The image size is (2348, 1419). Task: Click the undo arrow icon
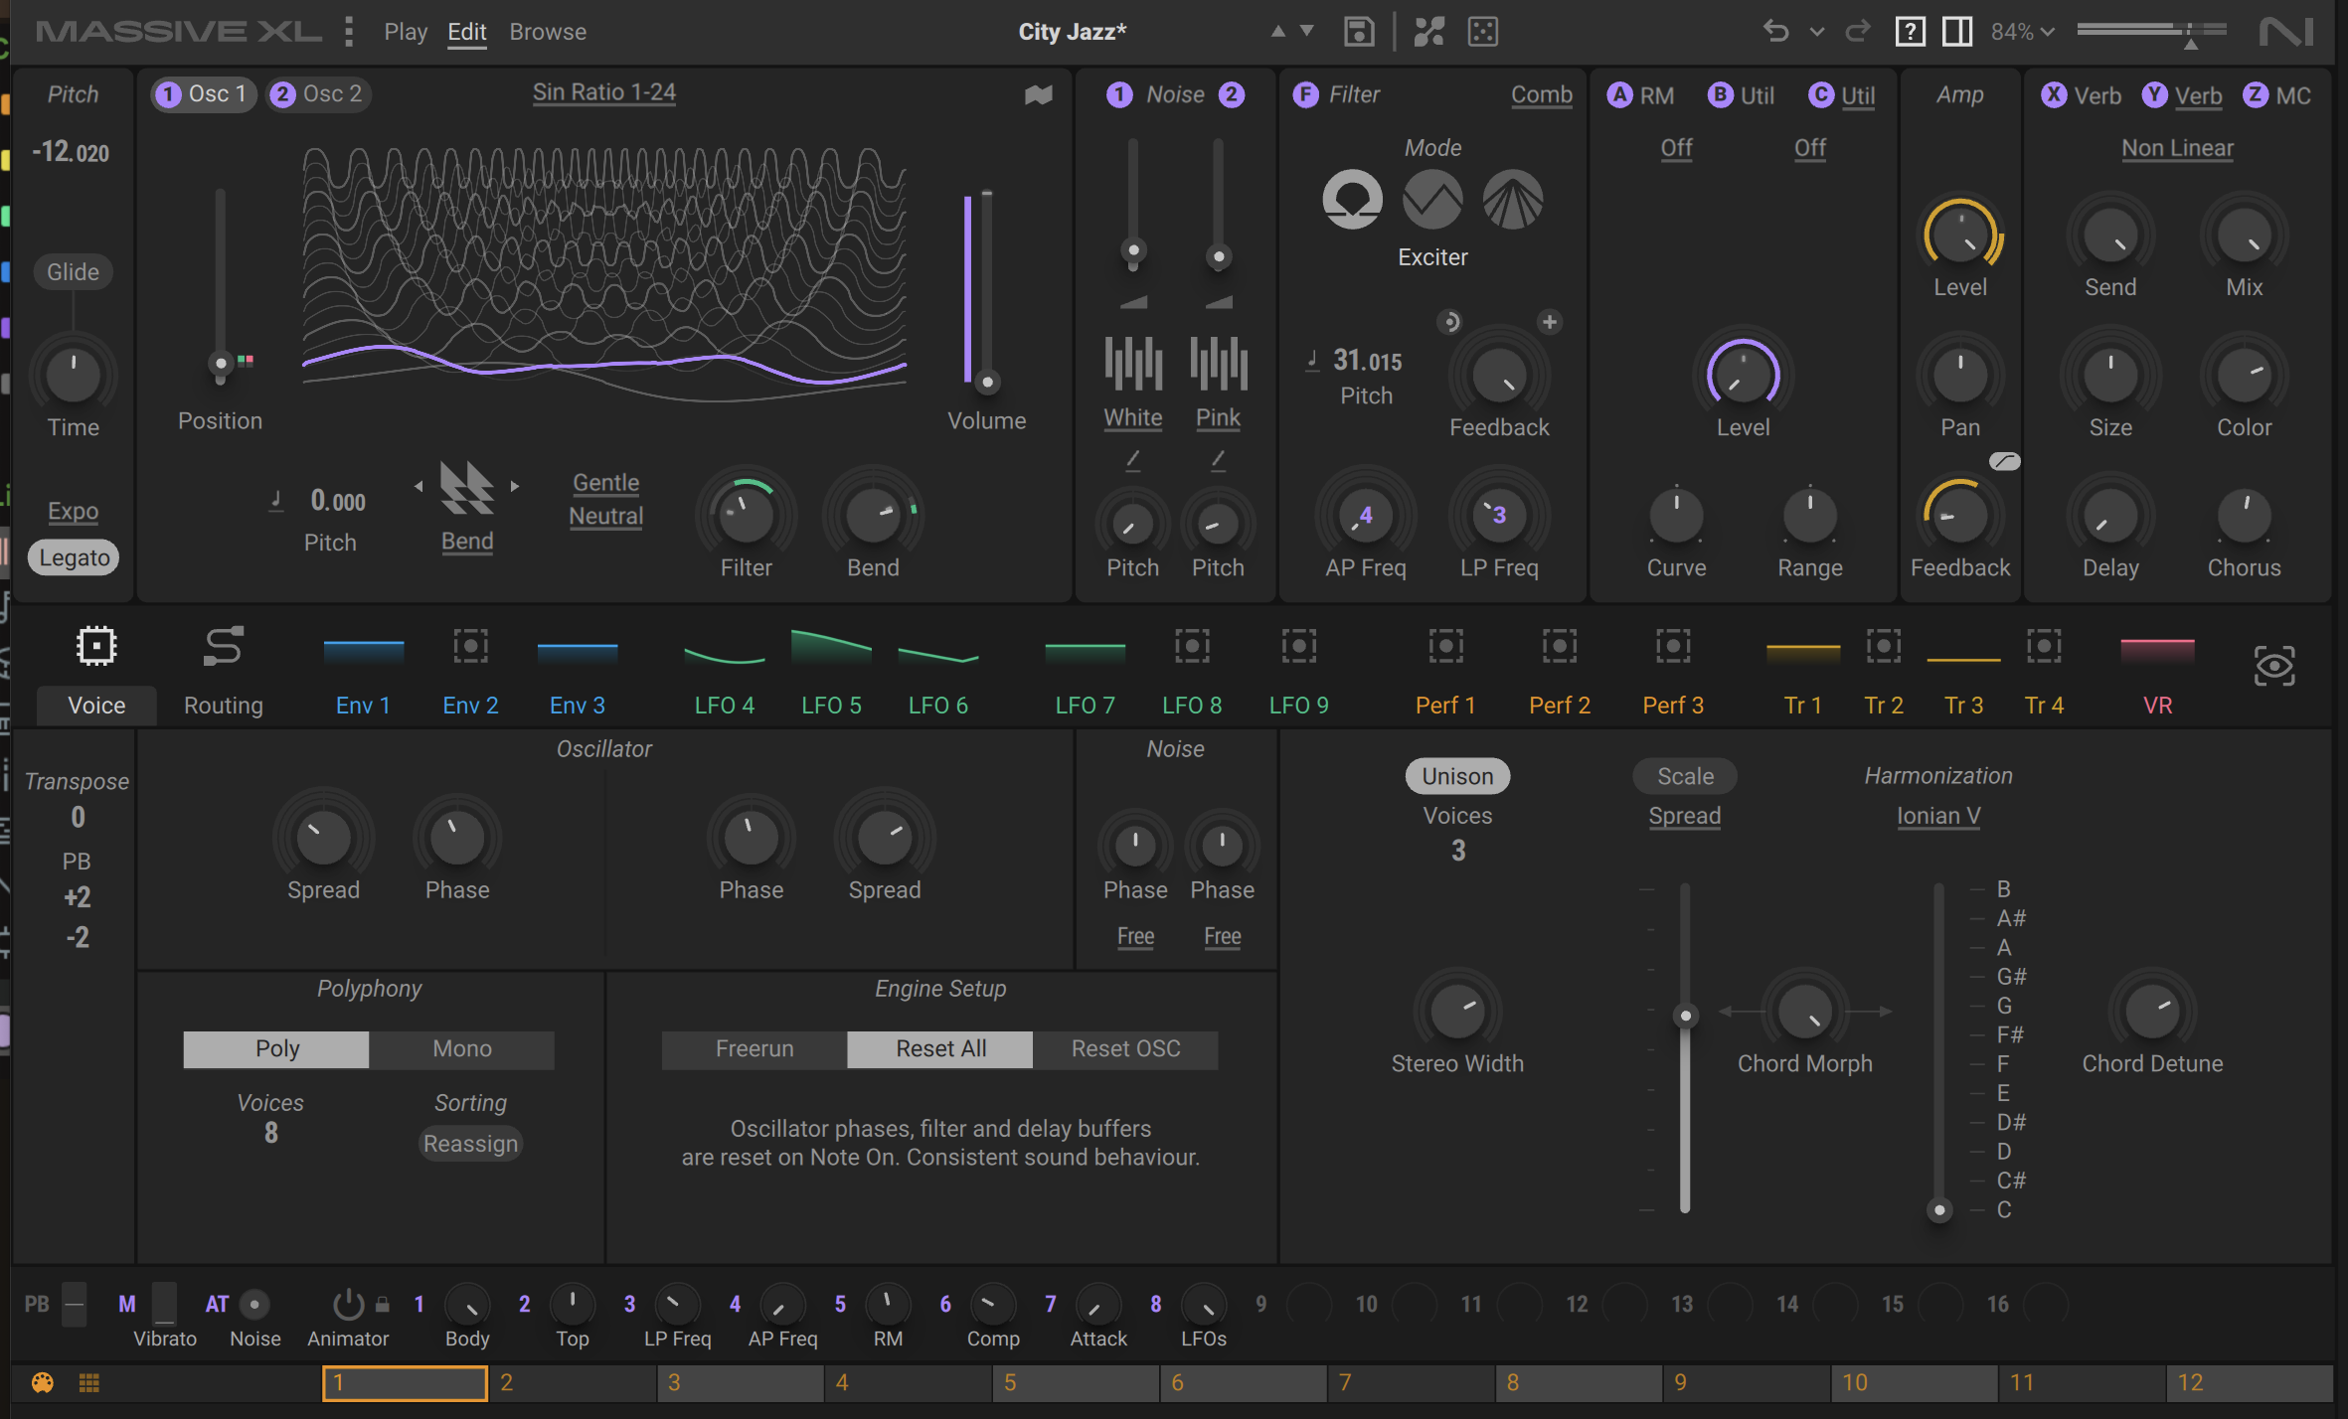tap(1775, 32)
